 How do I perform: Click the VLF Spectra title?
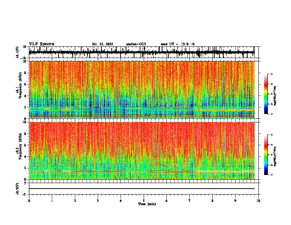pos(42,44)
